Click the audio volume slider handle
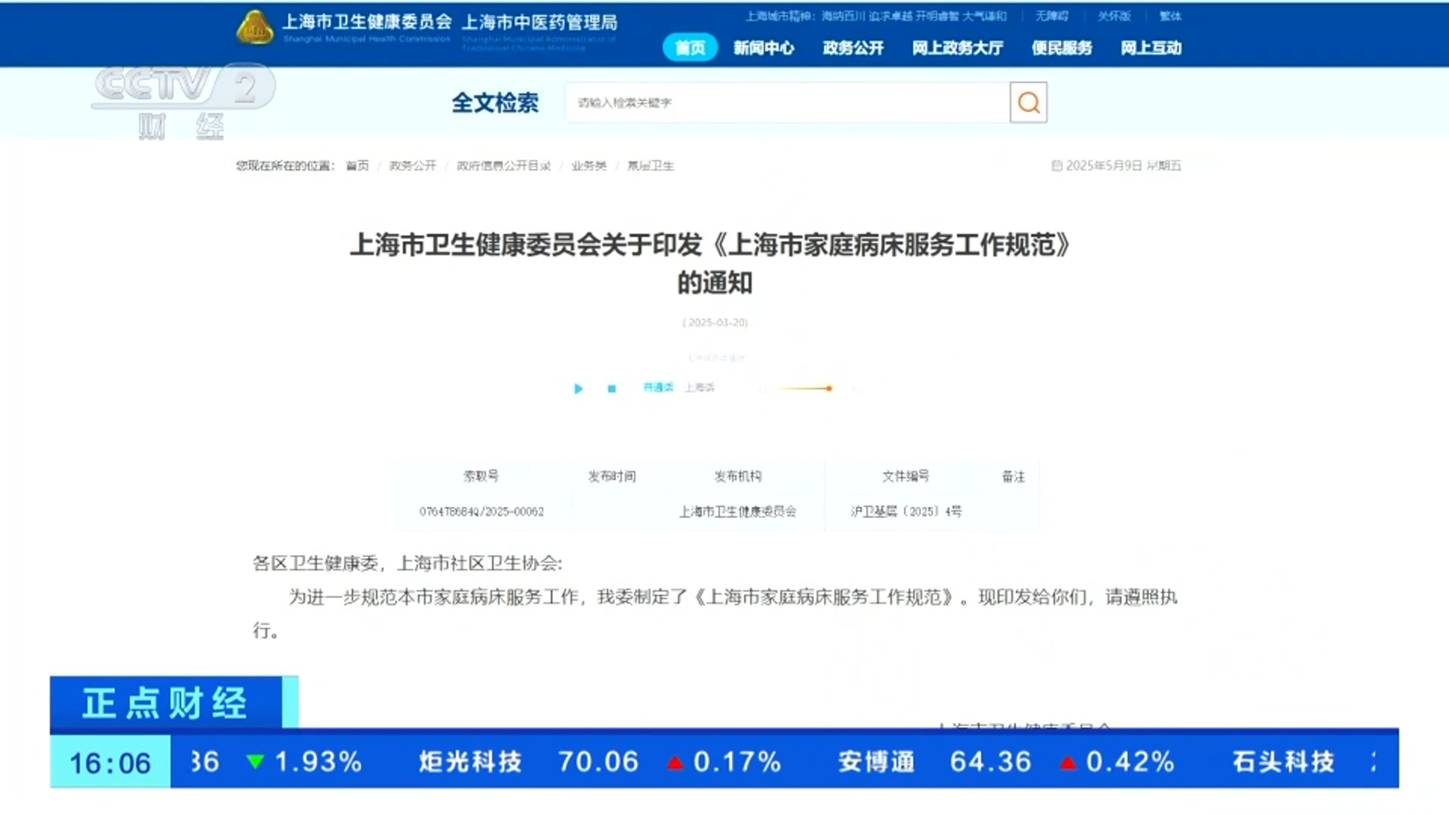The width and height of the screenshot is (1449, 815). [x=829, y=389]
